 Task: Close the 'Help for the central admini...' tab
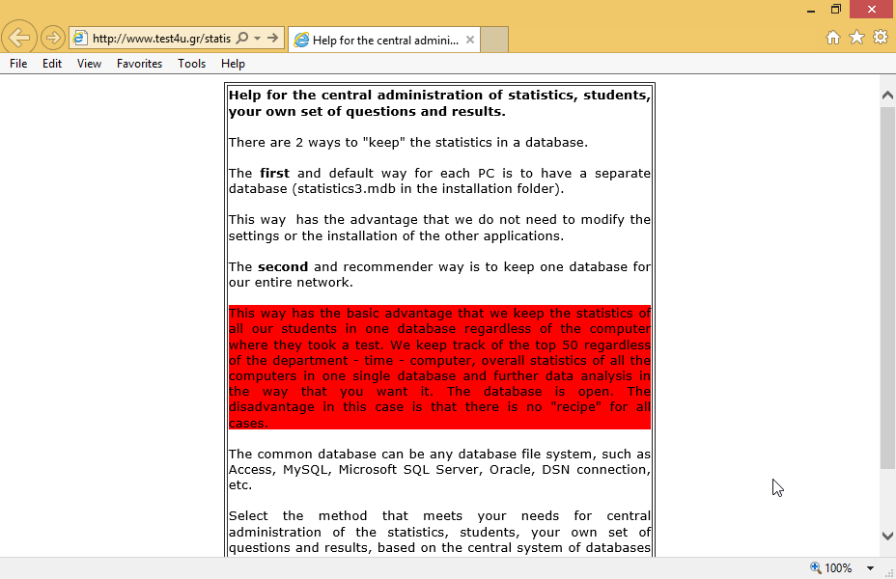coord(469,40)
